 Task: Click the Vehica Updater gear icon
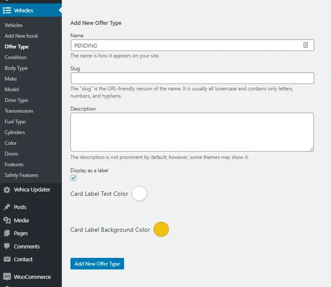7,190
